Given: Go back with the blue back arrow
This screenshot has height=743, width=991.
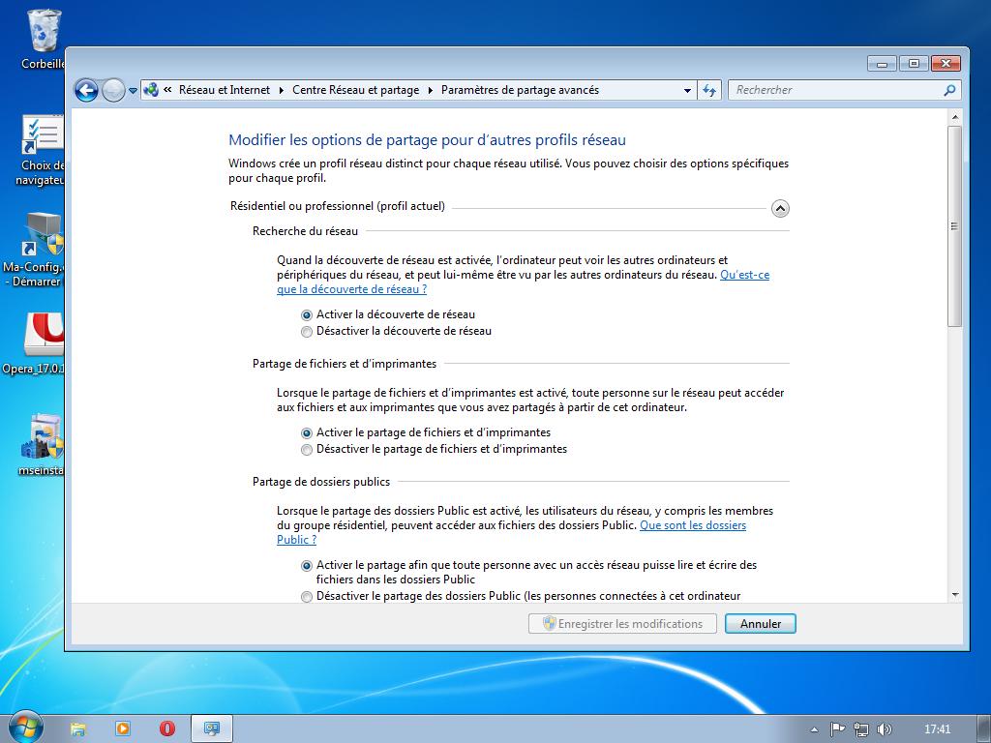Looking at the screenshot, I should coord(86,90).
